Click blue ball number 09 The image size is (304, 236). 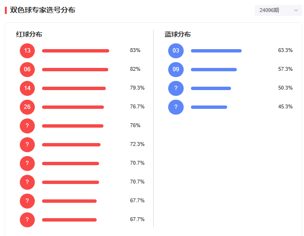click(176, 69)
